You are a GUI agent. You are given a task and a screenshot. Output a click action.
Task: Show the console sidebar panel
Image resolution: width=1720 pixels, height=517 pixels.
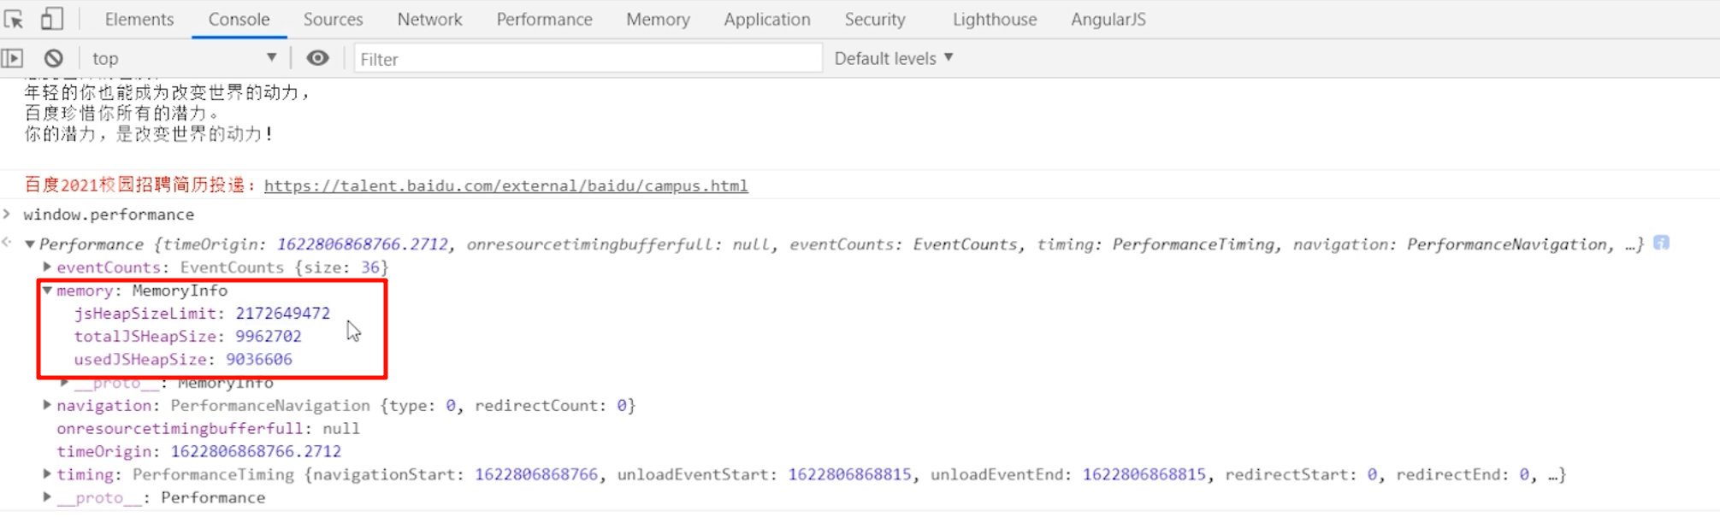point(12,58)
